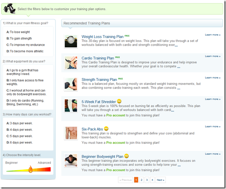Expand the Cardio Training Plan description ellipsis
Screen dimensions: 226x189
click(178, 67)
